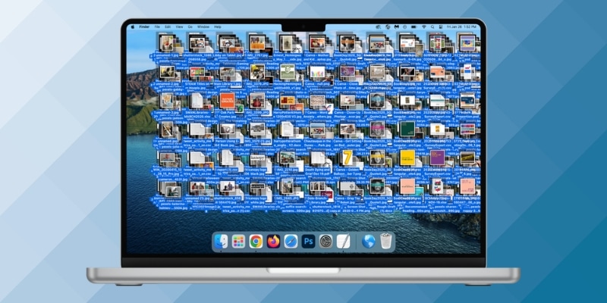The width and height of the screenshot is (607, 303).
Task: Select the Canva - null.jpg label
Action: (x=317, y=84)
